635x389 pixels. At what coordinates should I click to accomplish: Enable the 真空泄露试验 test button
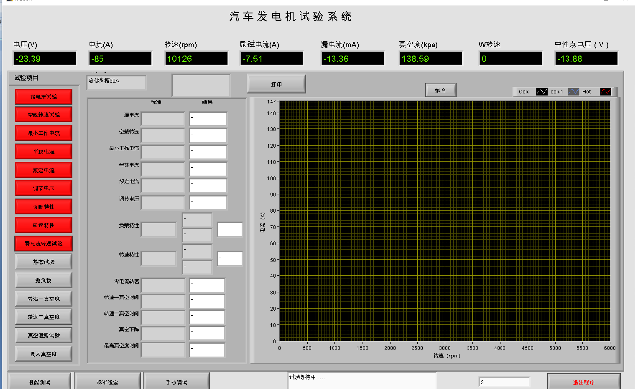pos(43,335)
